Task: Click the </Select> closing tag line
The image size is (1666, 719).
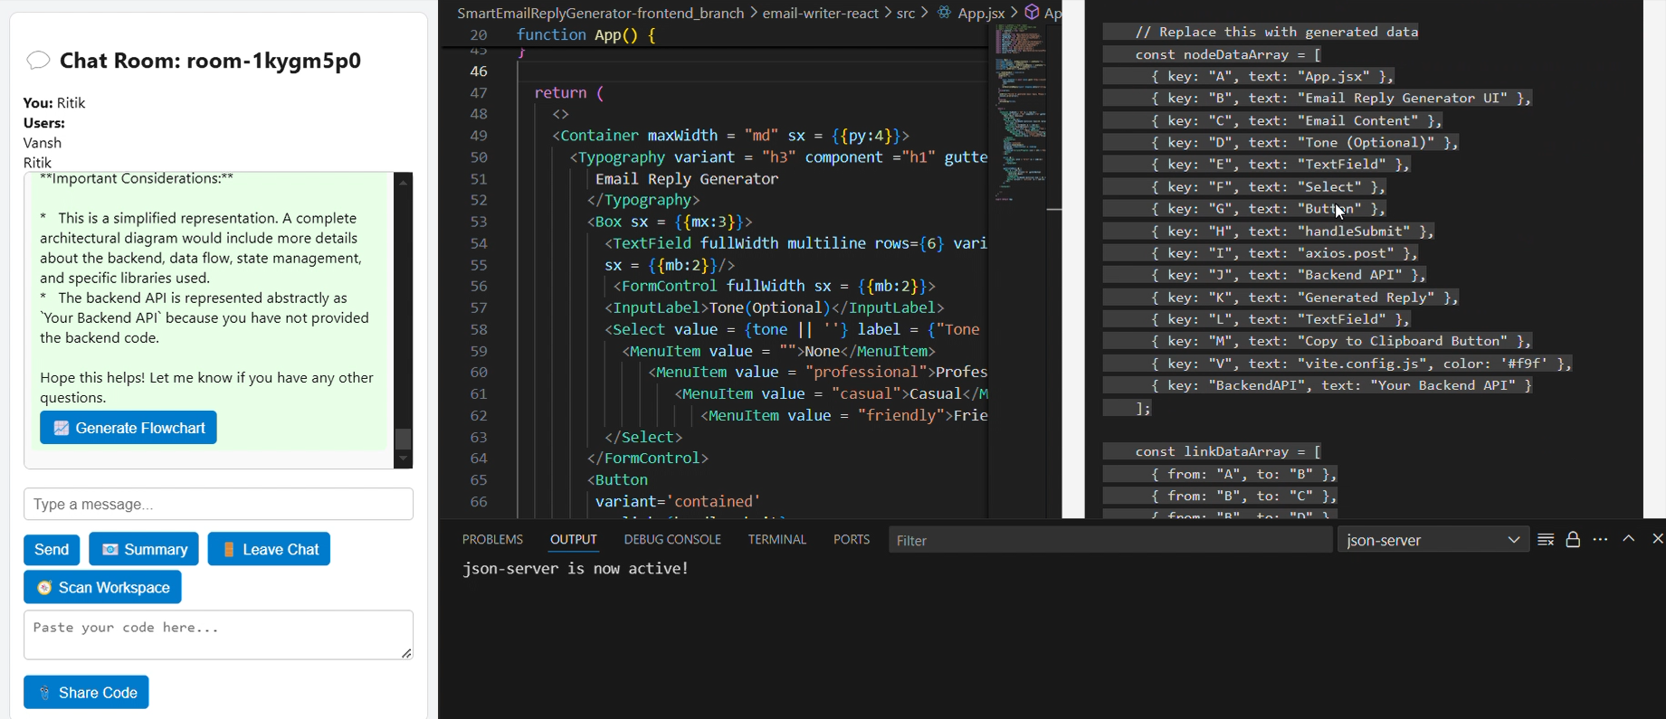Action: point(643,437)
